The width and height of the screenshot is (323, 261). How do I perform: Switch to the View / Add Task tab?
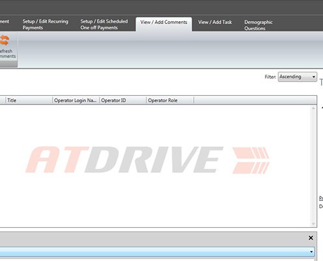(x=215, y=22)
